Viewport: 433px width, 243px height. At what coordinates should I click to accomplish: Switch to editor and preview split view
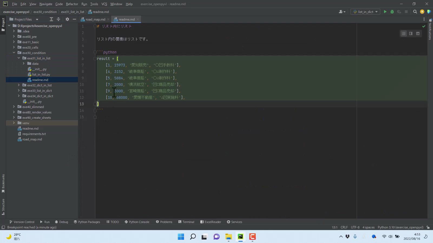411,33
